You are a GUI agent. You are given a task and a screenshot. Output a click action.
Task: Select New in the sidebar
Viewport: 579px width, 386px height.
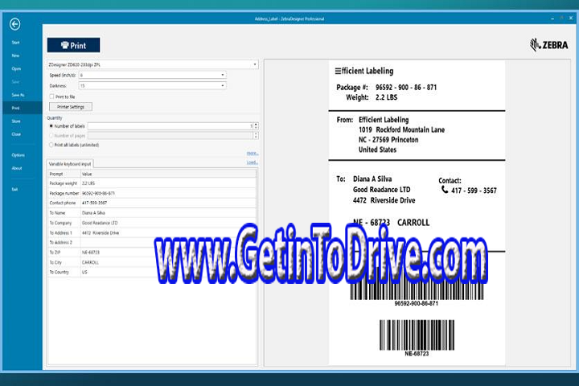click(15, 55)
